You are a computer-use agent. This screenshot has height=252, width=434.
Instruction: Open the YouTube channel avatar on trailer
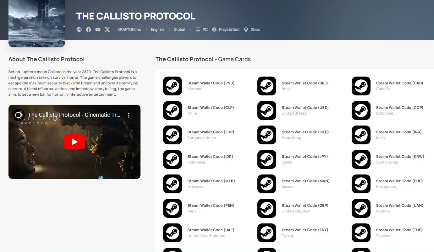tap(19, 115)
